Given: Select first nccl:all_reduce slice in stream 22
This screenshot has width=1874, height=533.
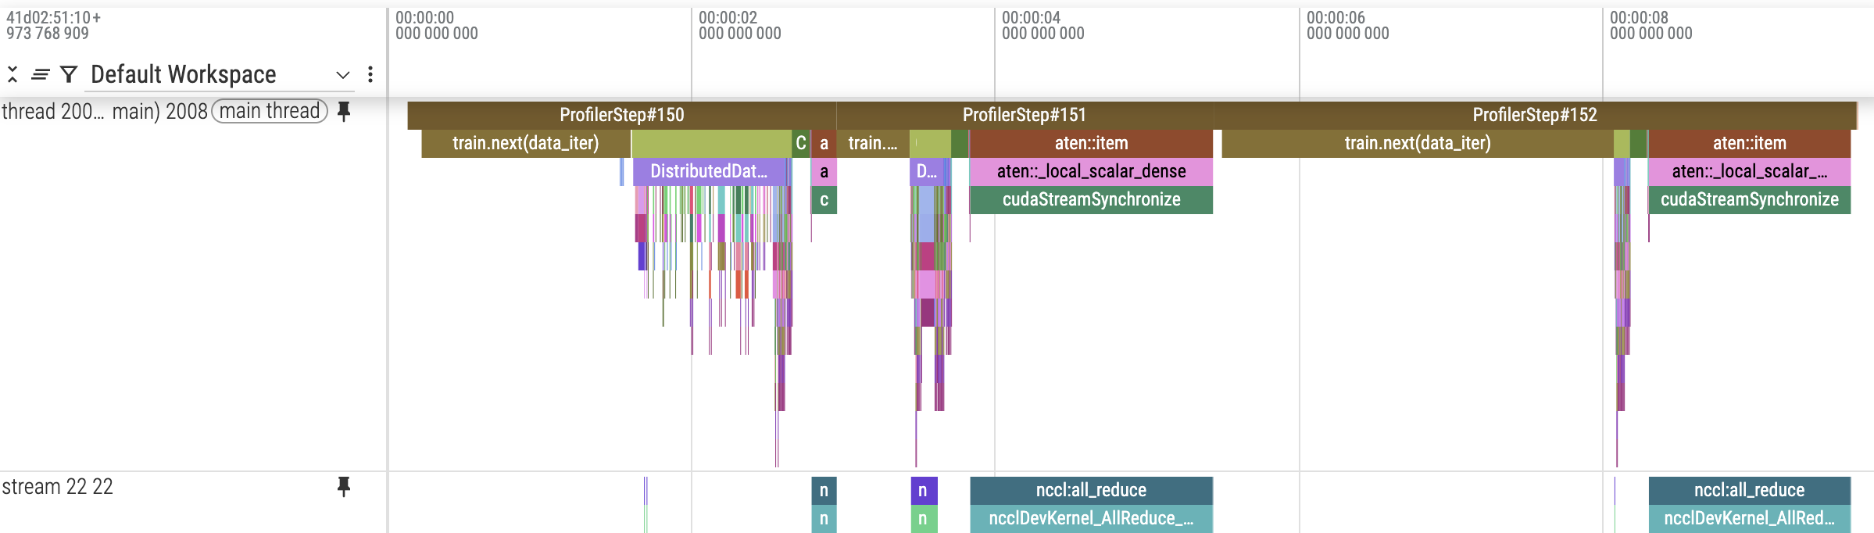Looking at the screenshot, I should click(x=1091, y=490).
